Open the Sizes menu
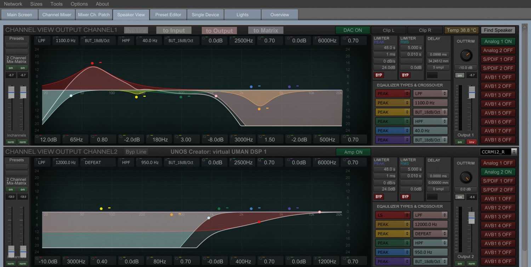This screenshot has width=531, height=267. point(36,4)
